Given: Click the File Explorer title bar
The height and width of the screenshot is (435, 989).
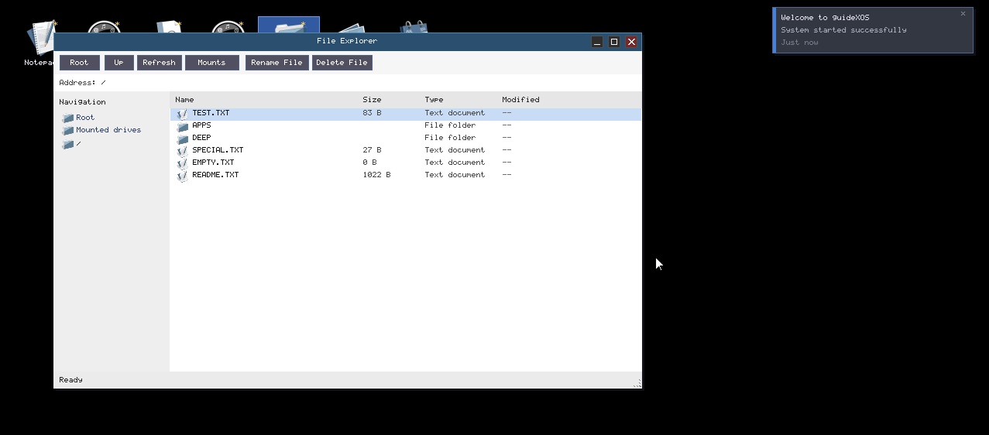Looking at the screenshot, I should pyautogui.click(x=347, y=42).
